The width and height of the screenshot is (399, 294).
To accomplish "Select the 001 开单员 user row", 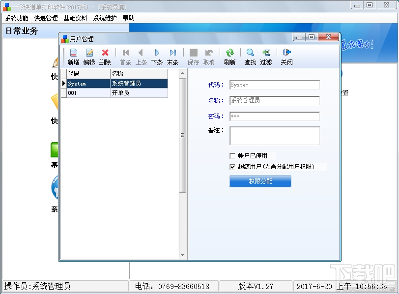I will 98,92.
